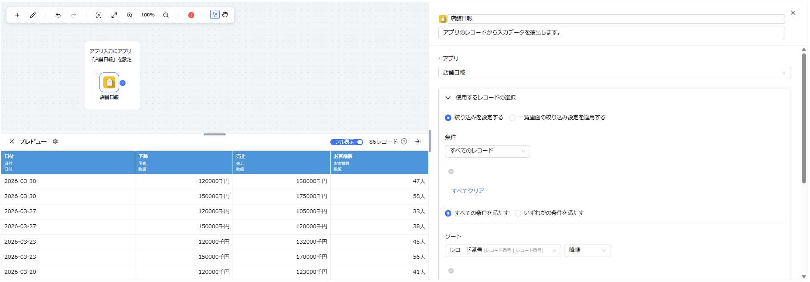Screen dimensions: 810x282
Task: Open the アプリ dropdown showing 店舗日報
Action: (614, 73)
